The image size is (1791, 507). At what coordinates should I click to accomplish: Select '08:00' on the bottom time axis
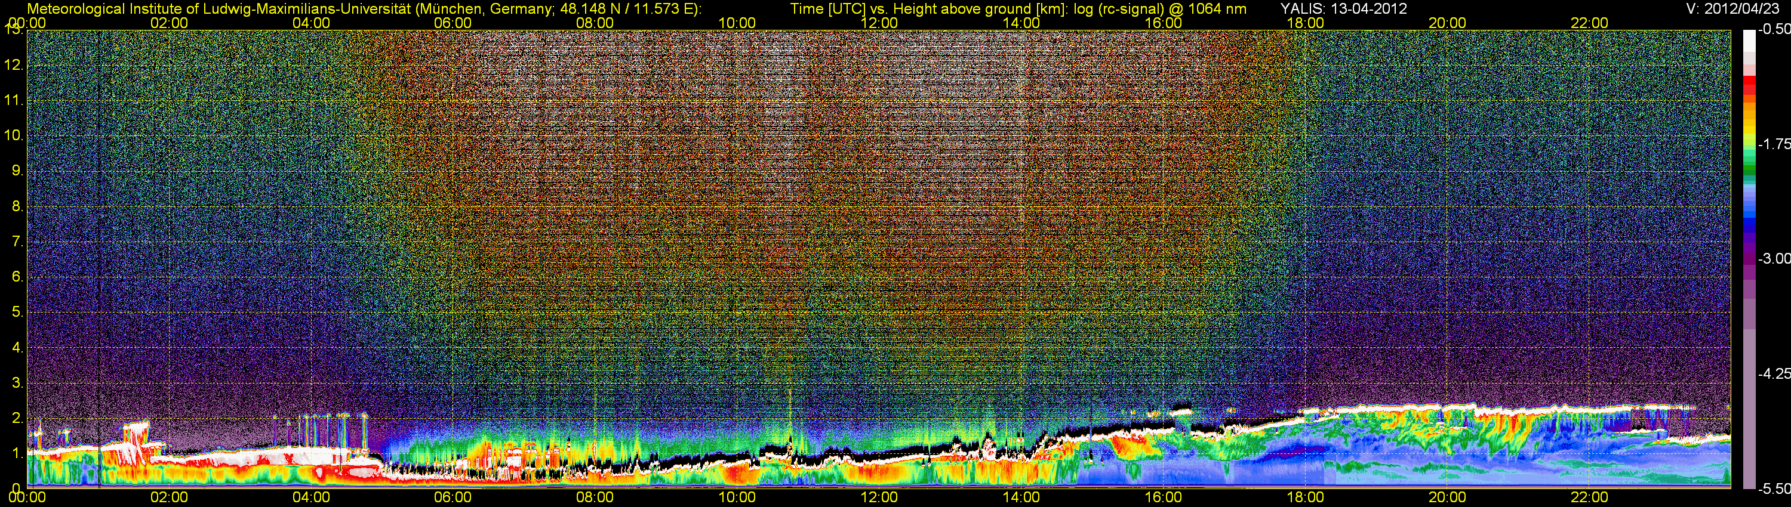point(595,497)
